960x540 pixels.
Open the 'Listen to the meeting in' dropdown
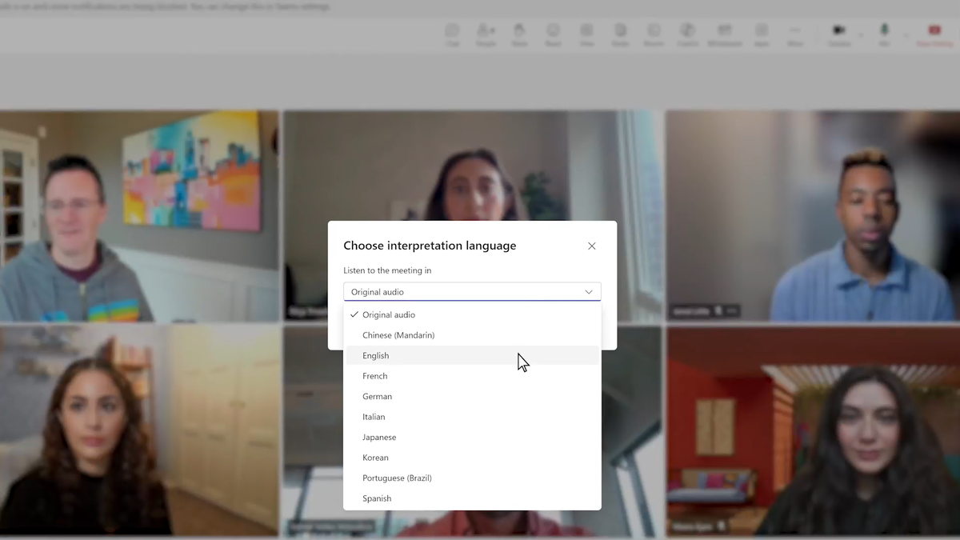[471, 291]
